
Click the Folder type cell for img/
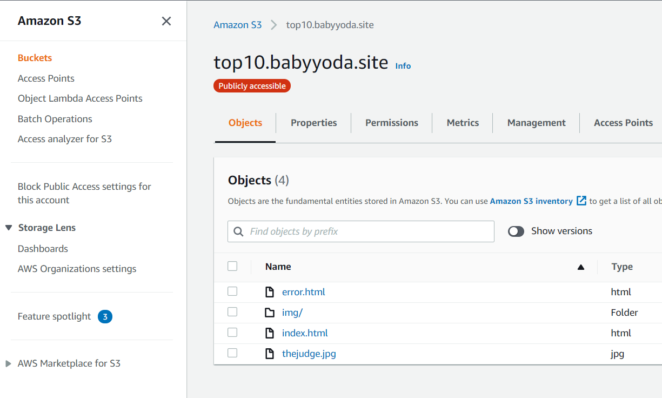point(625,313)
